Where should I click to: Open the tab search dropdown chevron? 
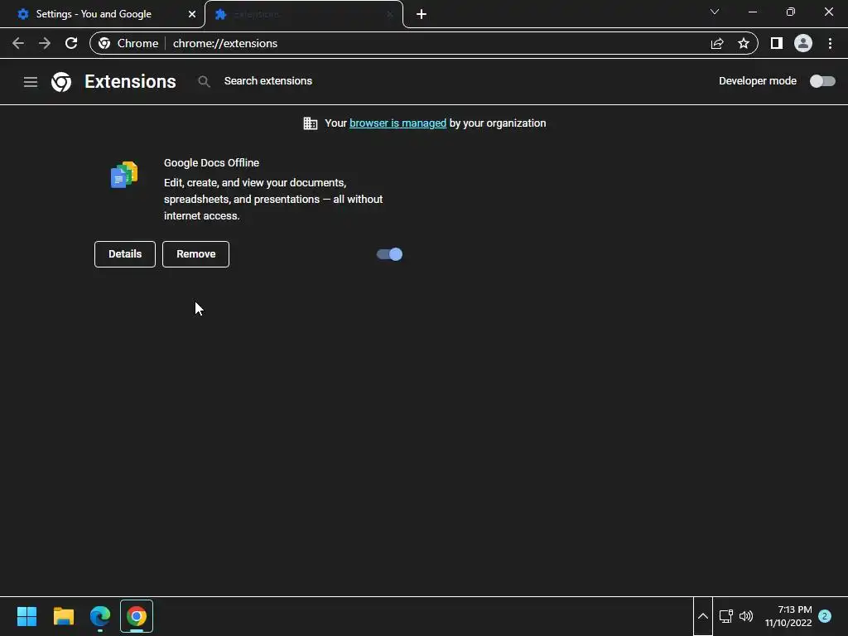[715, 12]
